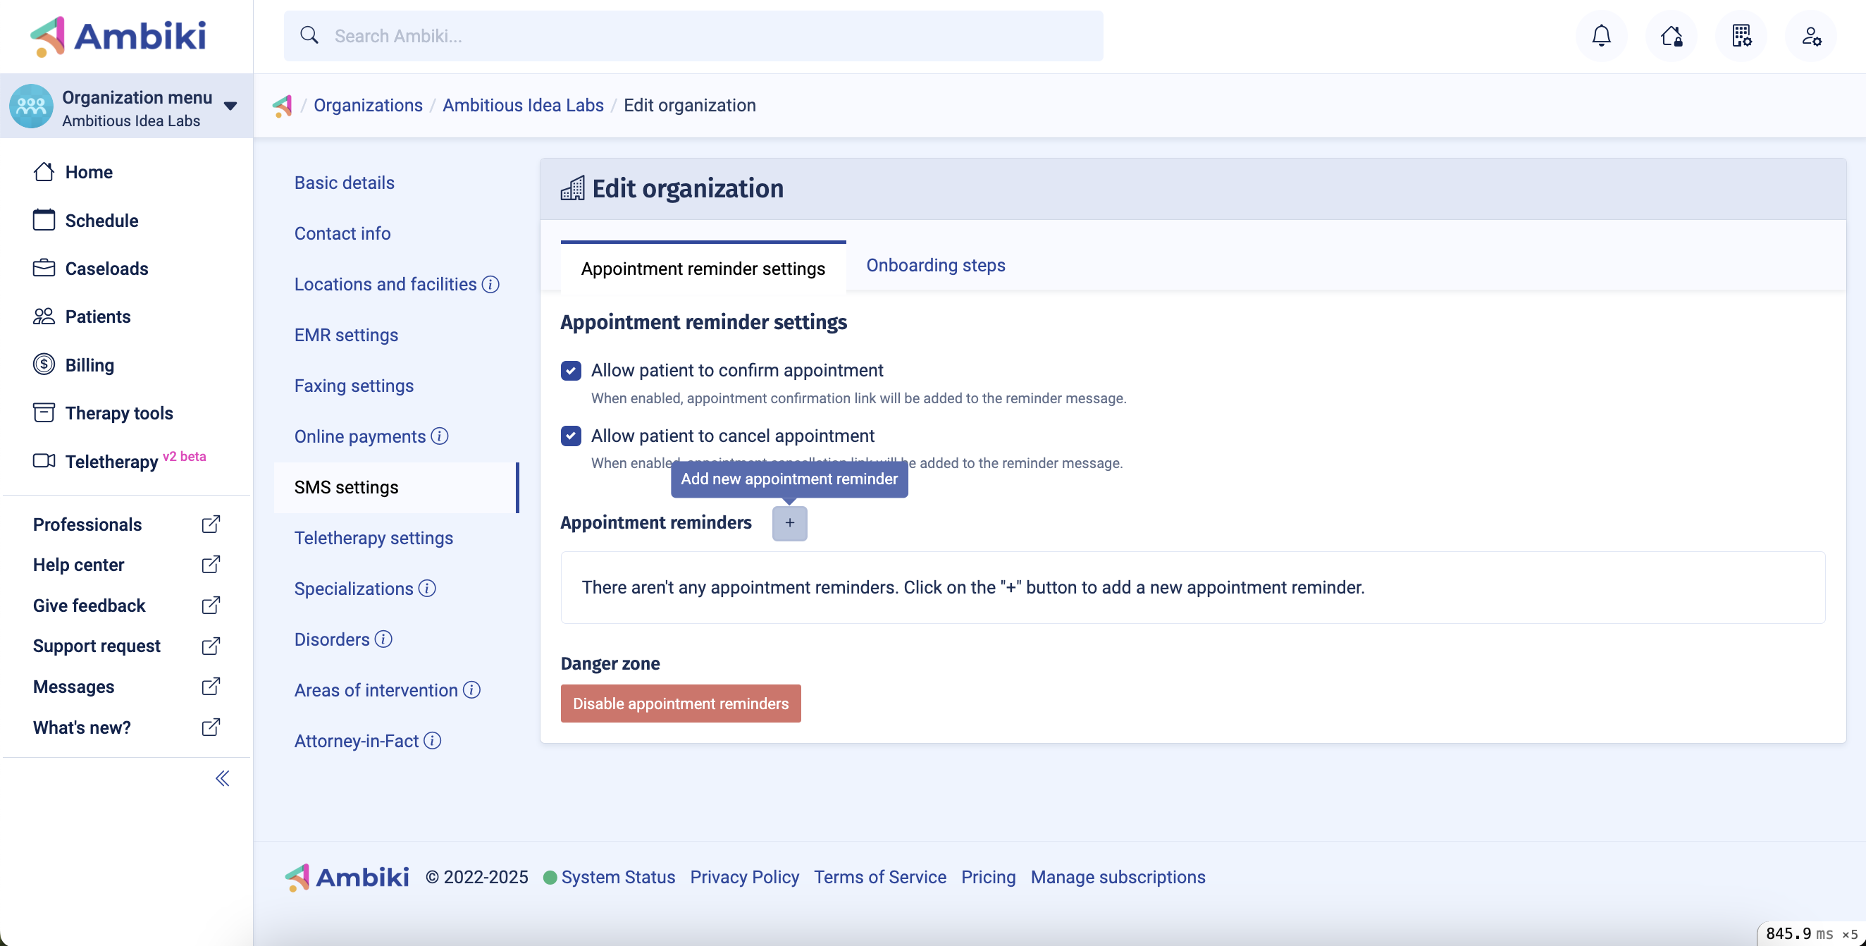Open organization settings via the building gear icon
This screenshot has width=1866, height=946.
click(1742, 35)
